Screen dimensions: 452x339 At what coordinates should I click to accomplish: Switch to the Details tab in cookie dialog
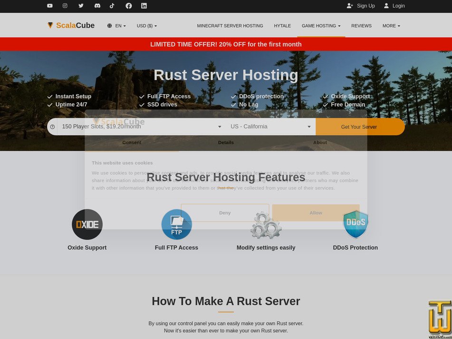[226, 142]
